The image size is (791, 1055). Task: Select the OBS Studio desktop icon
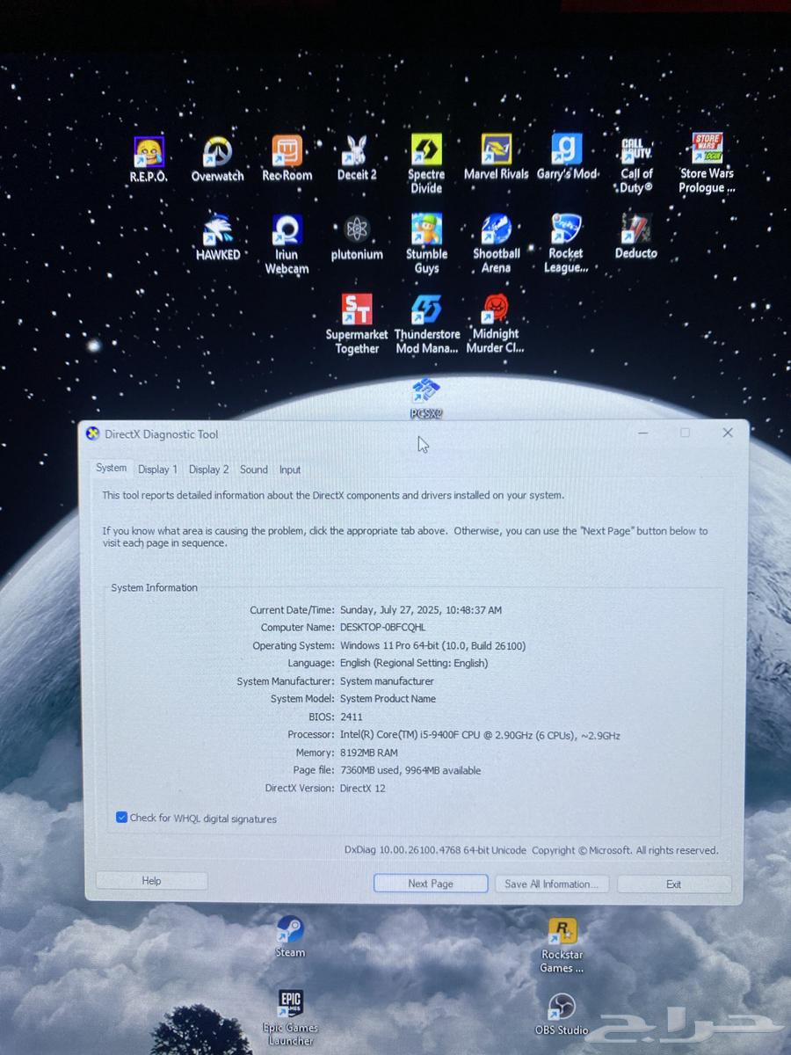(562, 1014)
